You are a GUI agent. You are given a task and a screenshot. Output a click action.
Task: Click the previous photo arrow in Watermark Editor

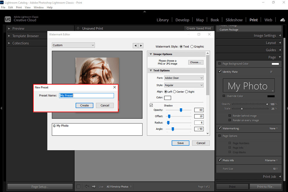coord(136,46)
